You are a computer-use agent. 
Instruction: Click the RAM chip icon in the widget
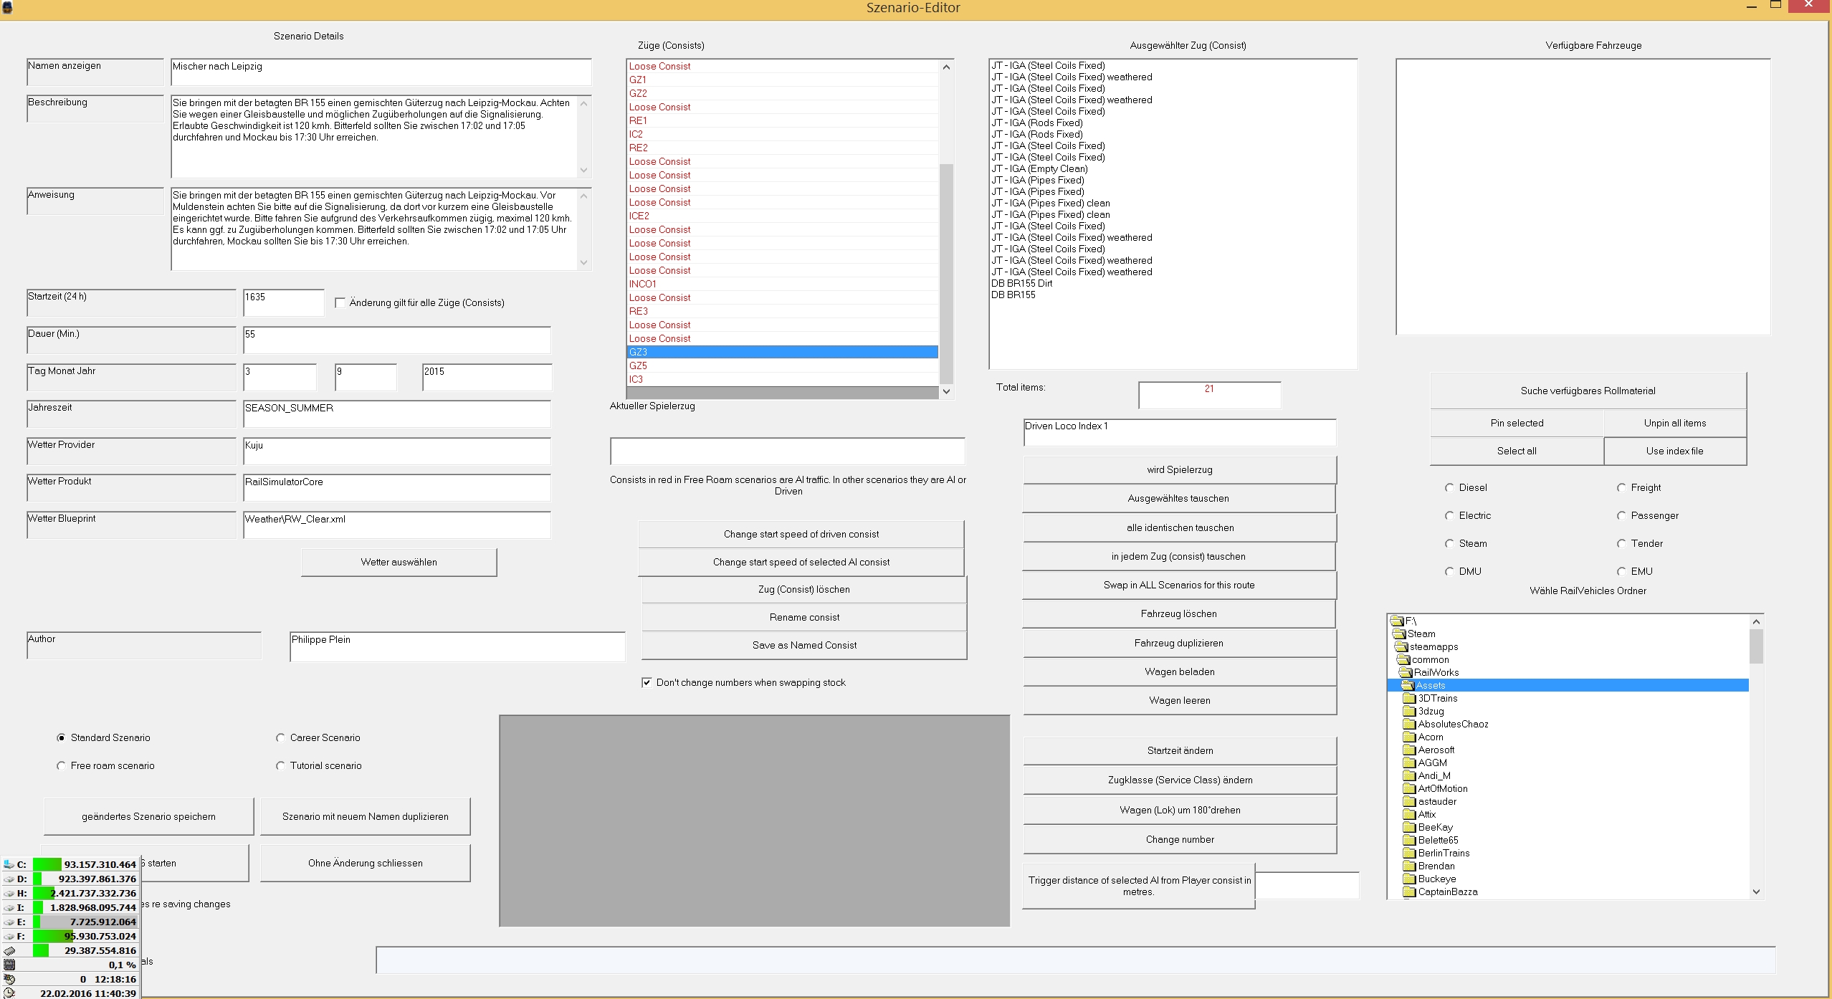(x=9, y=951)
